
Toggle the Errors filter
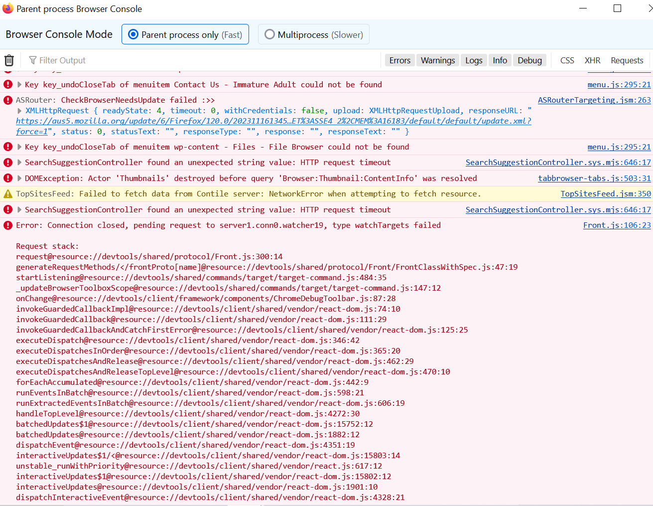(400, 60)
